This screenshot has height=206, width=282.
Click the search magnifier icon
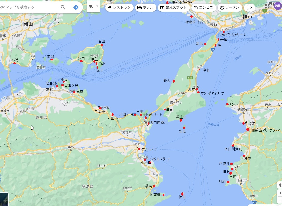(x=63, y=7)
